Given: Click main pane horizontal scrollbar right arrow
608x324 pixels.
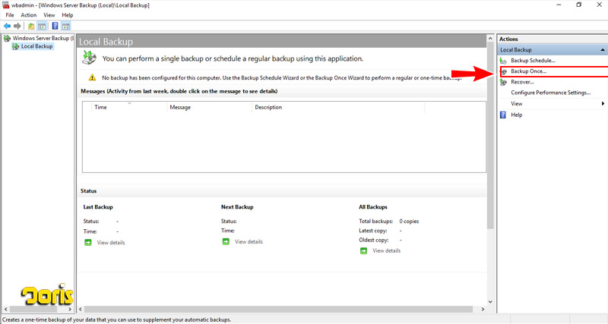Looking at the screenshot, I should pyautogui.click(x=483, y=310).
